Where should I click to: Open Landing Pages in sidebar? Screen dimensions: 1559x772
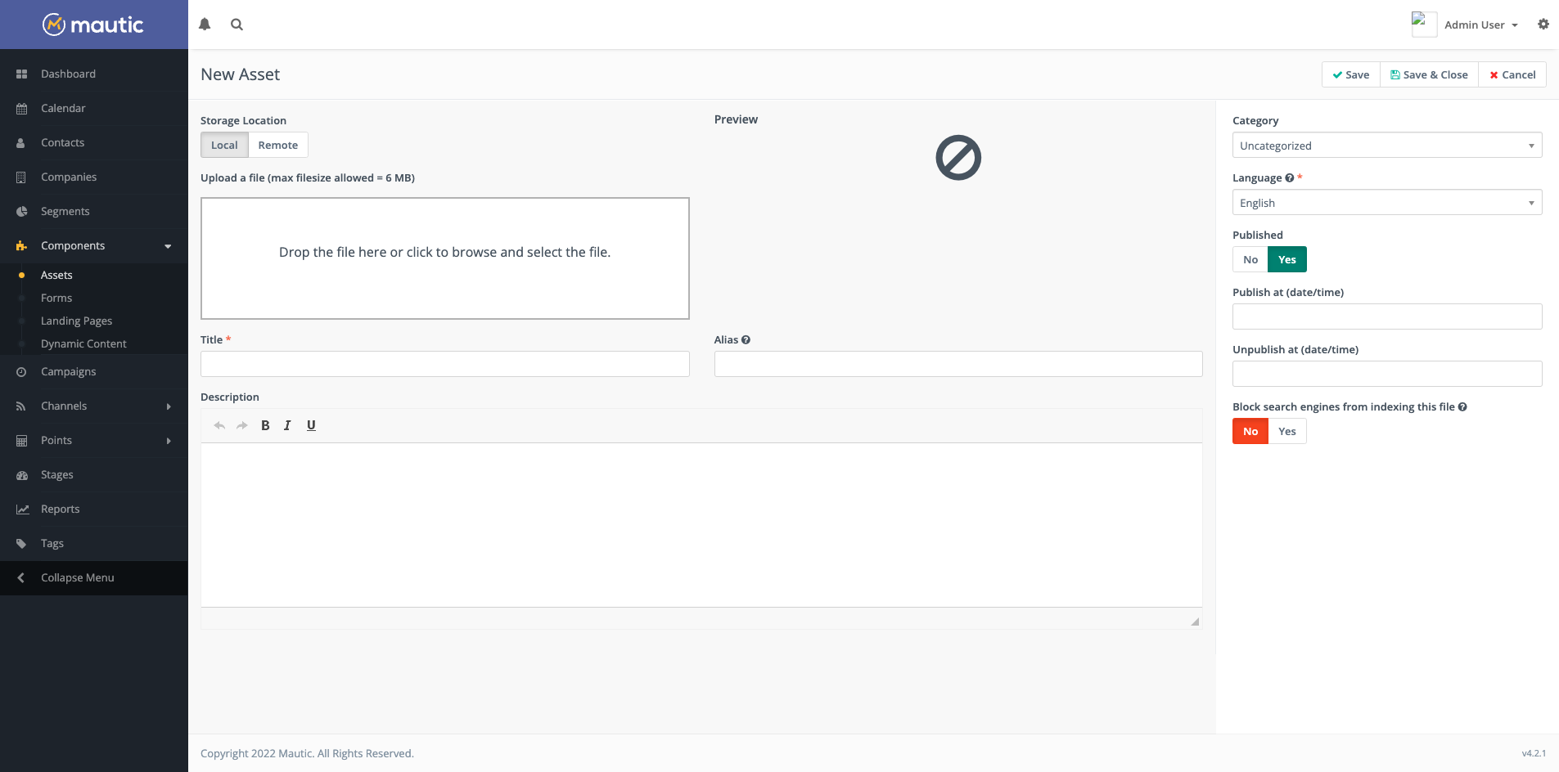coord(76,321)
